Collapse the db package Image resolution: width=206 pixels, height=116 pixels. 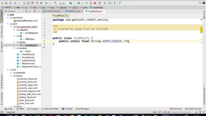(14, 36)
